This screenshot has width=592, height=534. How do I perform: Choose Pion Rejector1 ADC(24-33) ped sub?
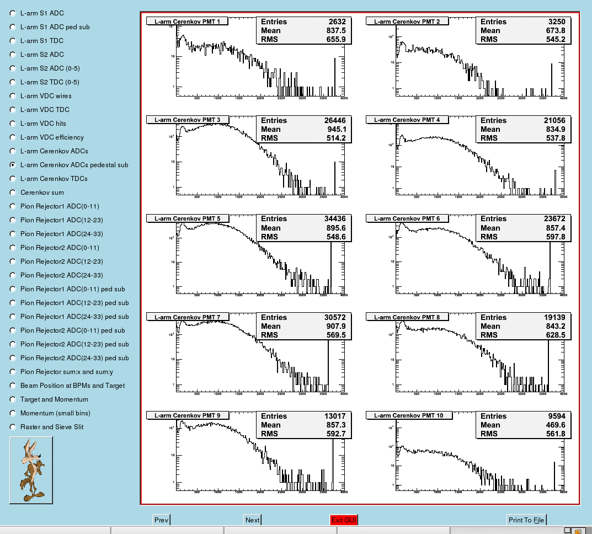13,317
